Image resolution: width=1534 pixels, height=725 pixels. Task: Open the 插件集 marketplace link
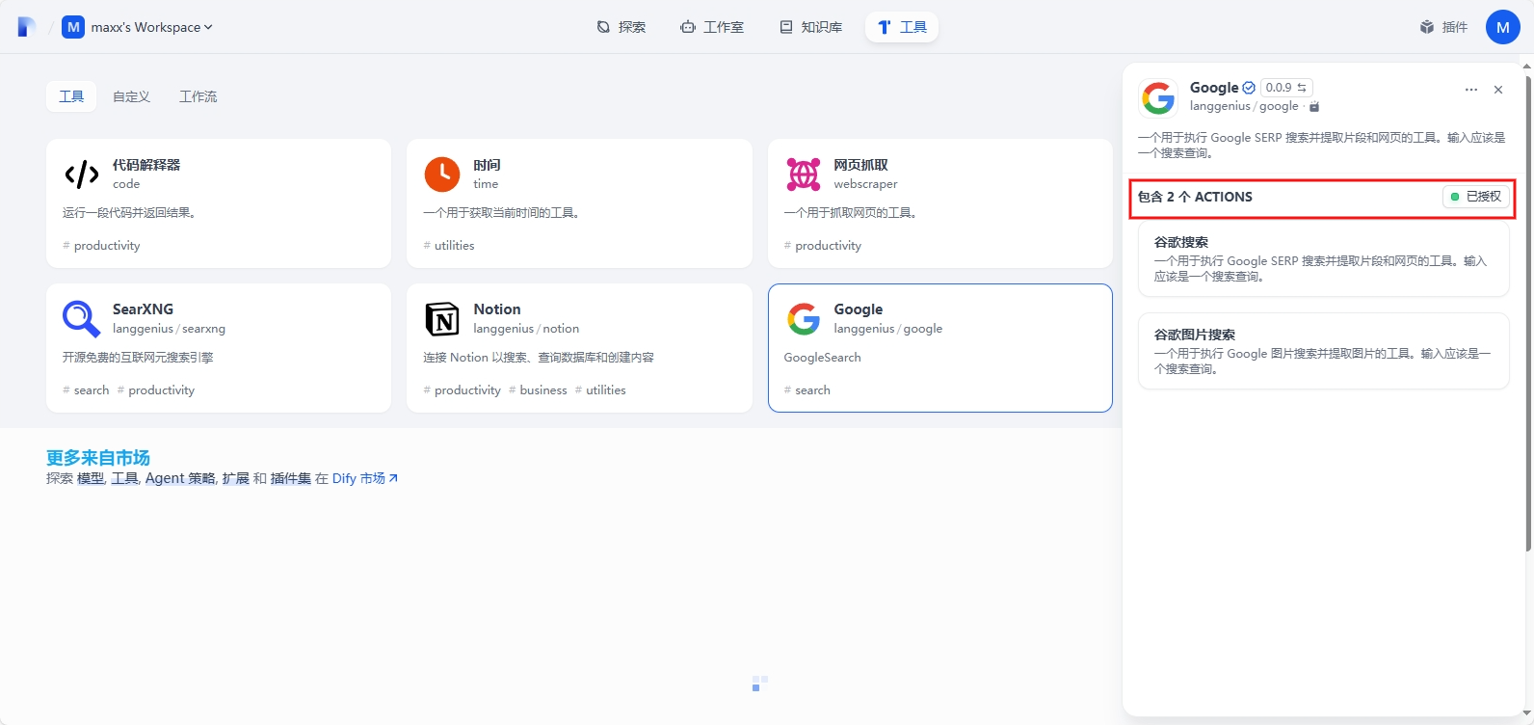291,478
